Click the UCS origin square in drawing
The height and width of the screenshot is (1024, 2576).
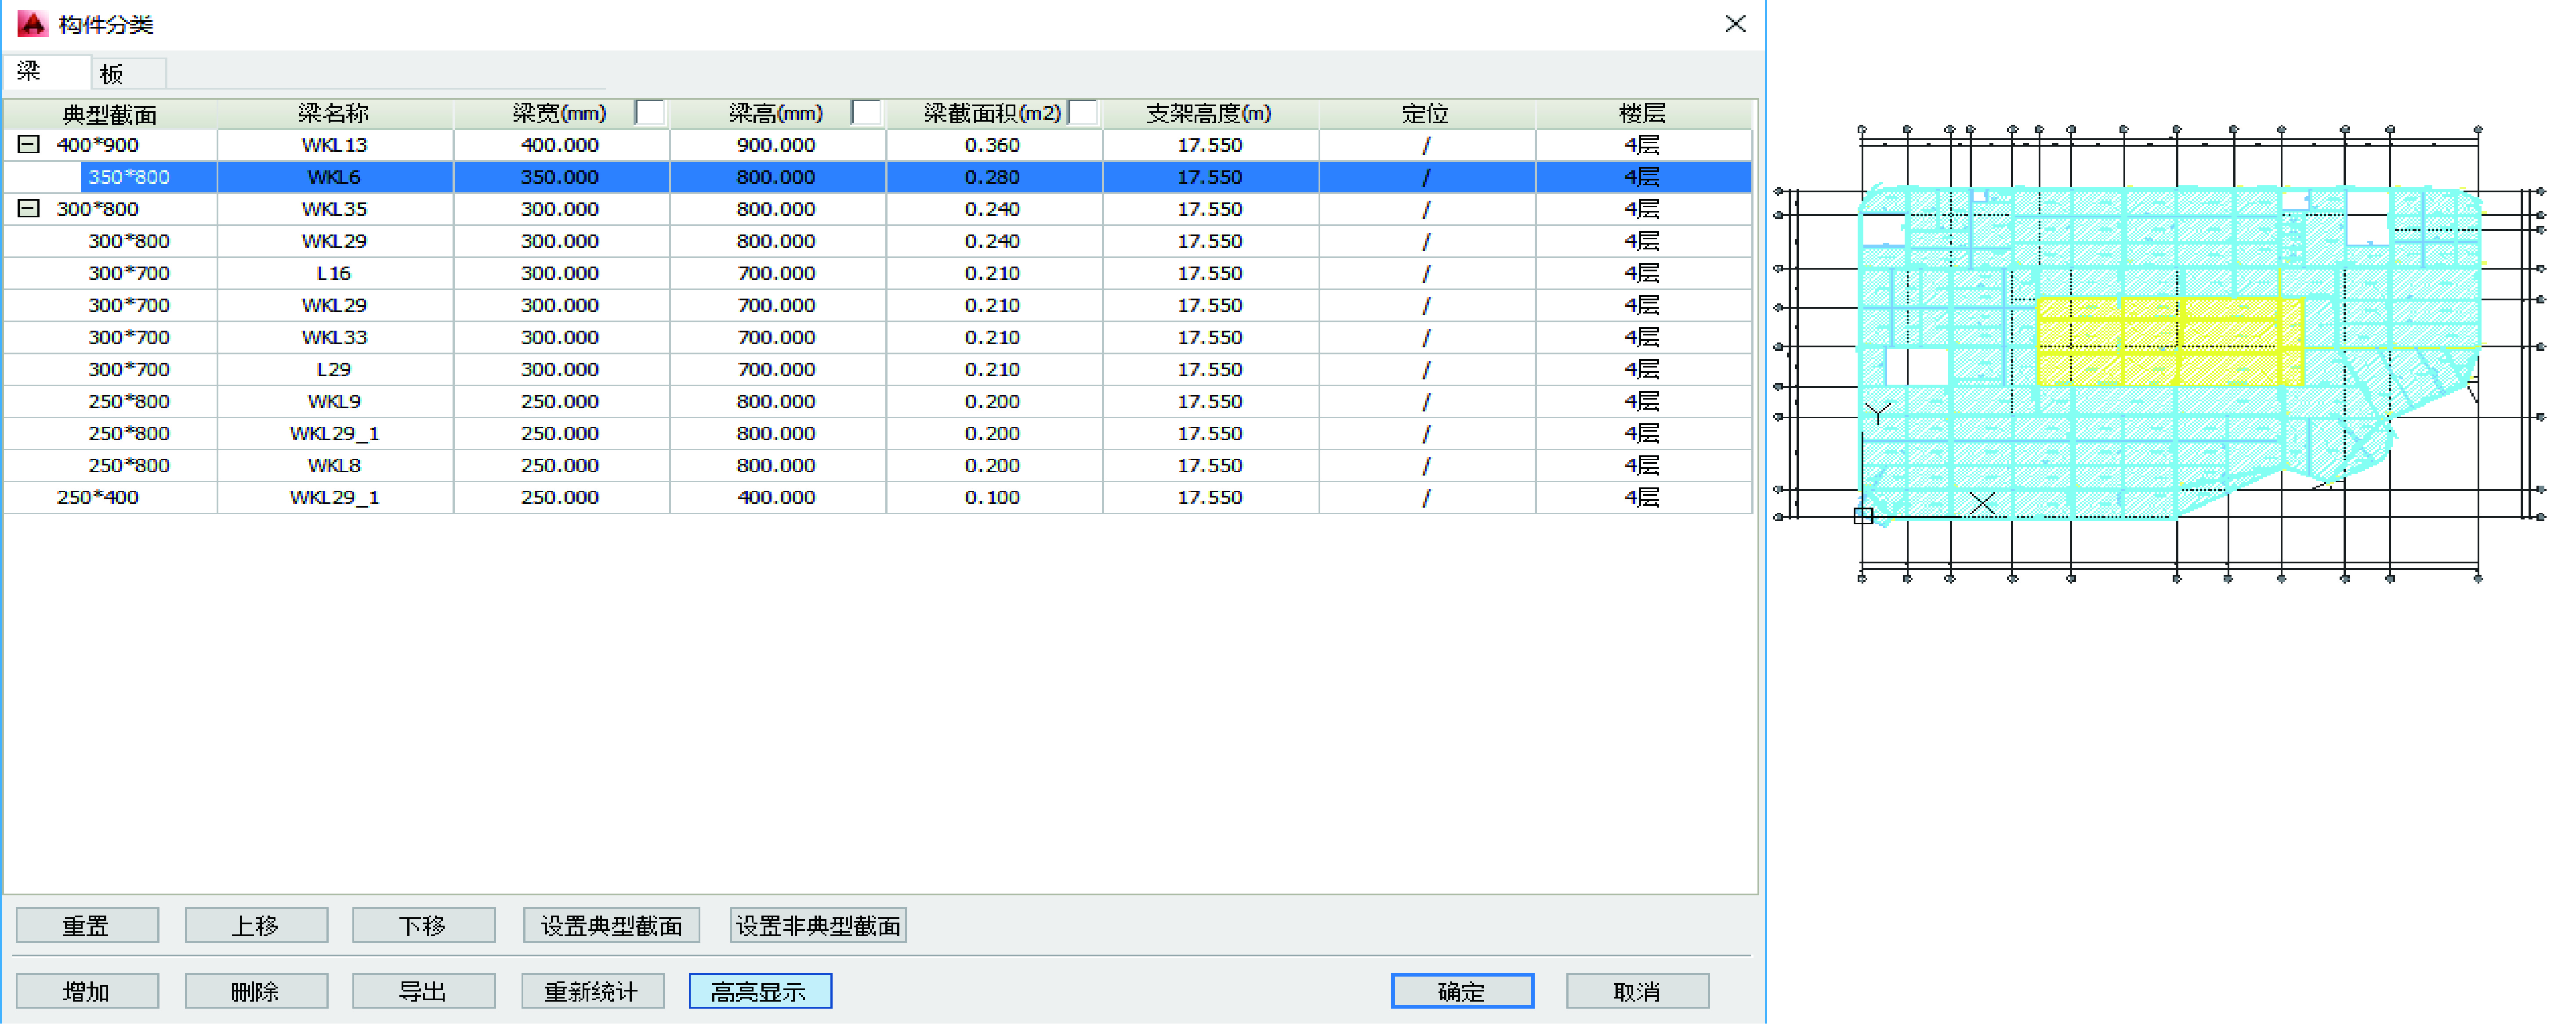[1863, 516]
